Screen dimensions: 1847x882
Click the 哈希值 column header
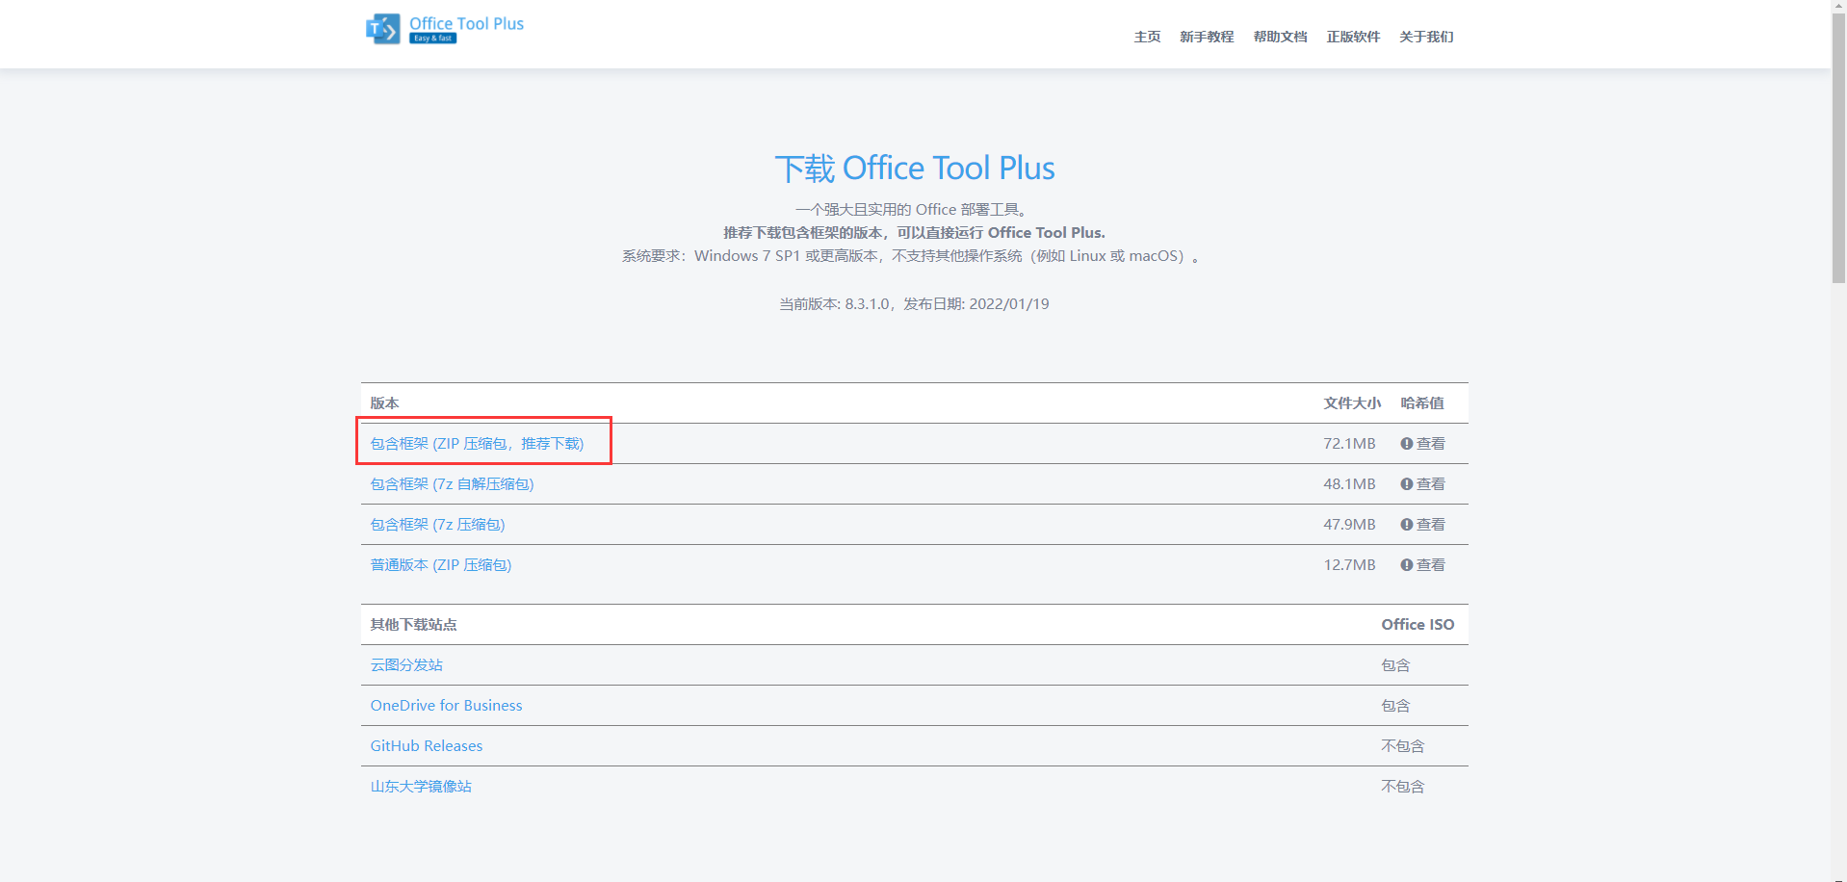(x=1422, y=403)
